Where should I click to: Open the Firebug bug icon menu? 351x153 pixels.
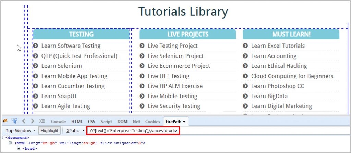point(5,122)
